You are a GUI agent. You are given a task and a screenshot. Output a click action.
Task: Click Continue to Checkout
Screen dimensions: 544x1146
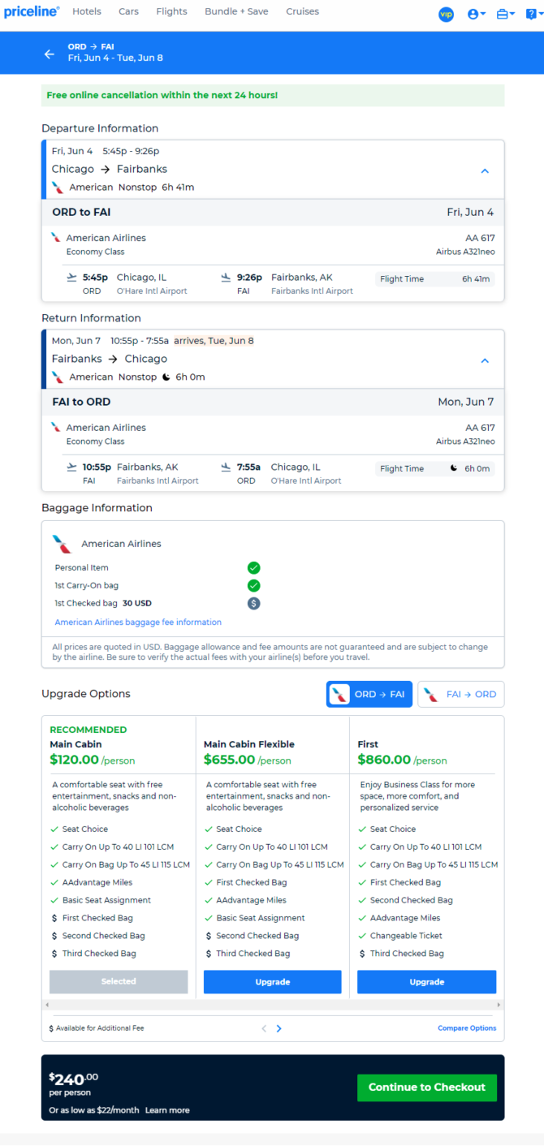[427, 1087]
